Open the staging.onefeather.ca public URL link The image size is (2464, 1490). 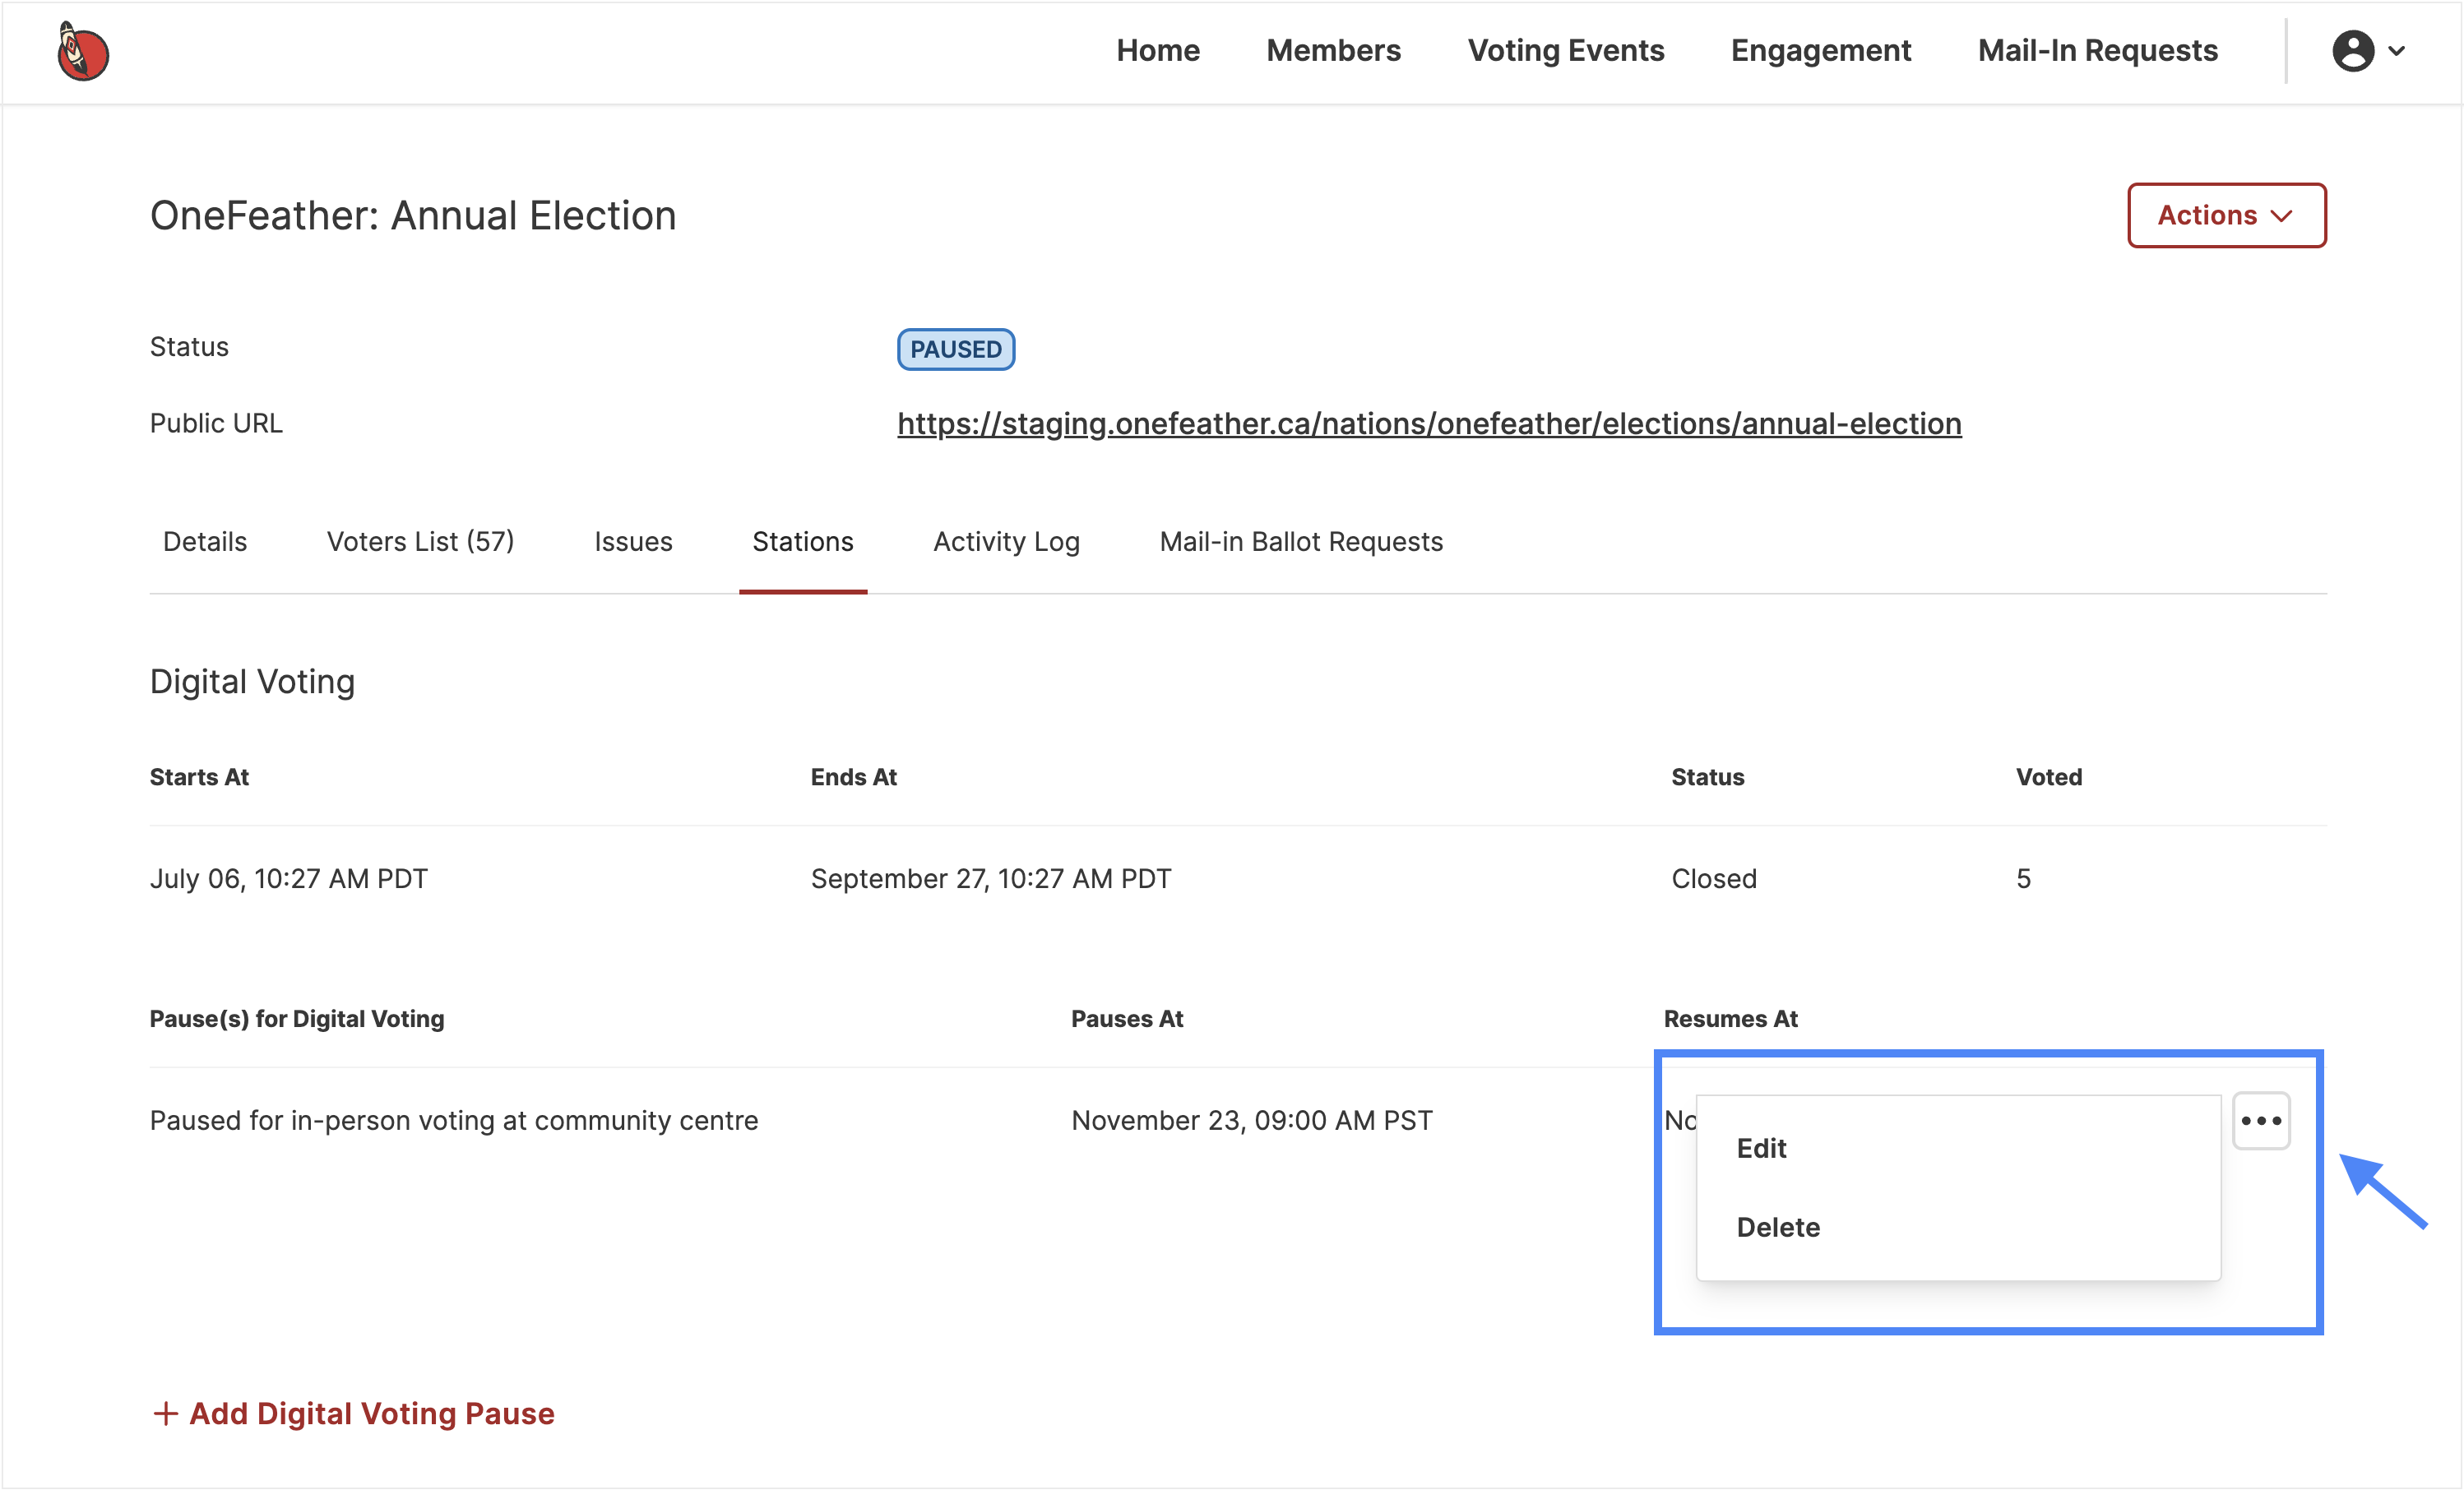click(1429, 424)
